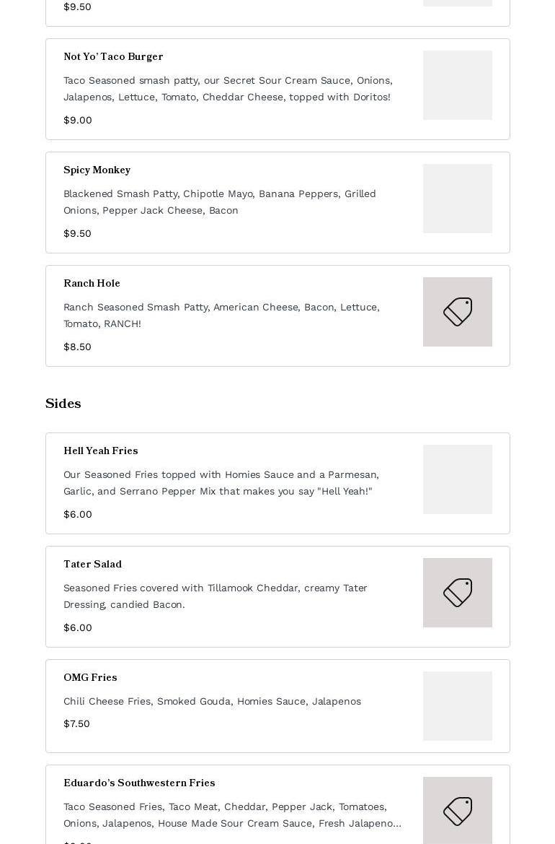Select the $7.50 price on OMG Fries
This screenshot has width=555, height=844.
pyautogui.click(x=76, y=723)
